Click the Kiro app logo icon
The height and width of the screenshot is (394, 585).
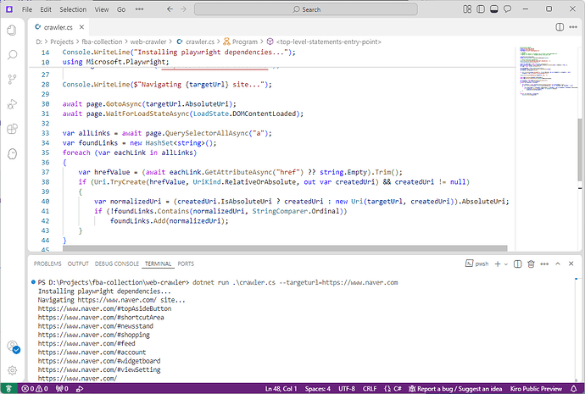click(9, 9)
